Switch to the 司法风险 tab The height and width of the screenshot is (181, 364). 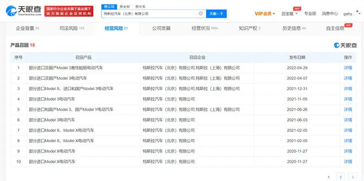click(72, 28)
